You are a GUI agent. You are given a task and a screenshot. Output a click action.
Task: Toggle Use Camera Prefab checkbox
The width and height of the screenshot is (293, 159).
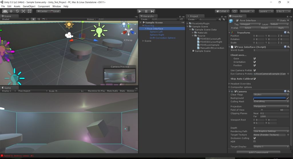coord(254,70)
